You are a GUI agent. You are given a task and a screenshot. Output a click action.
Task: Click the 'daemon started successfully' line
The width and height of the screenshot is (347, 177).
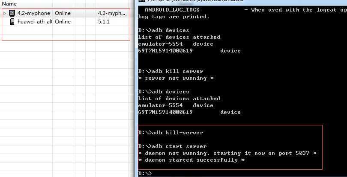pyautogui.click(x=191, y=160)
